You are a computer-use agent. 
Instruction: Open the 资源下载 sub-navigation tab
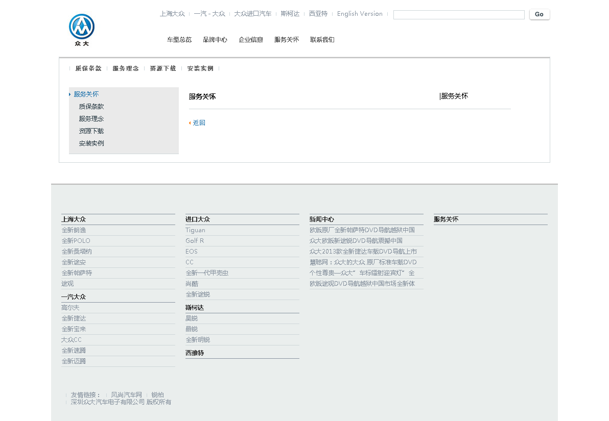tap(163, 68)
